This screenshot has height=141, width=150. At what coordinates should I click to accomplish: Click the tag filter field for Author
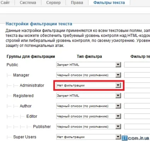coord(137,106)
